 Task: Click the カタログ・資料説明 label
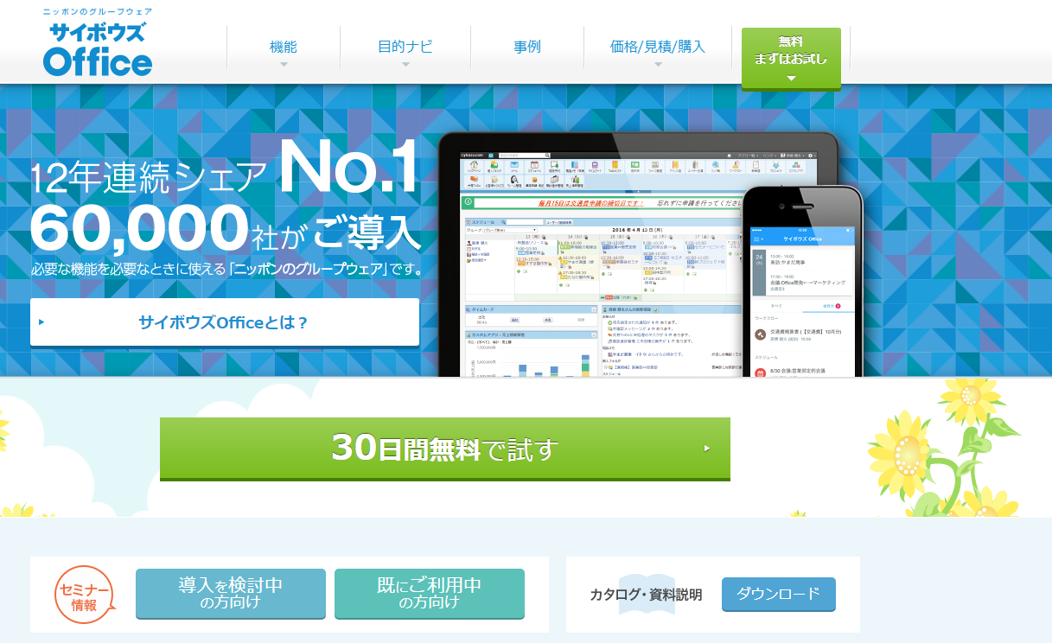[x=646, y=595]
